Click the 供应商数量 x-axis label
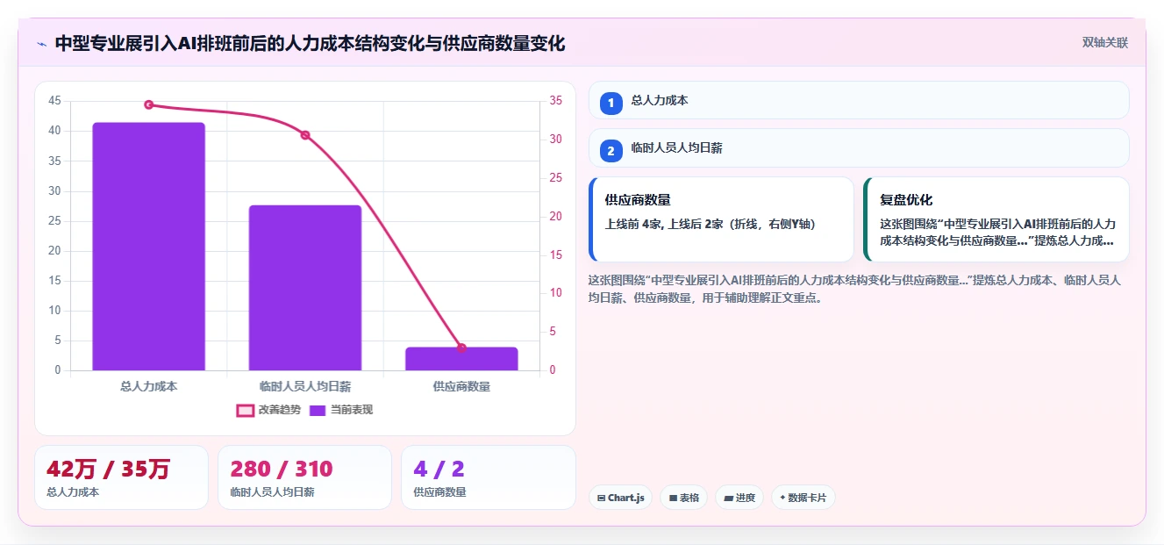This screenshot has height=545, width=1164. [461, 386]
